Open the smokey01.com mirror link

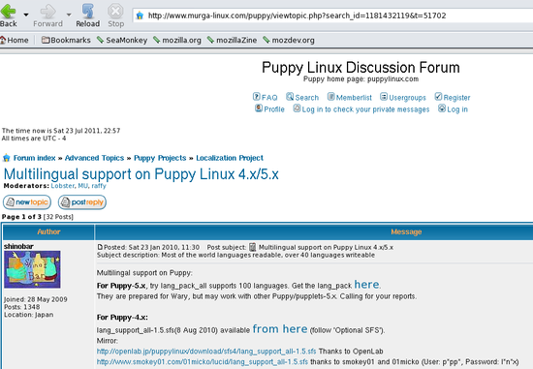[x=203, y=362]
